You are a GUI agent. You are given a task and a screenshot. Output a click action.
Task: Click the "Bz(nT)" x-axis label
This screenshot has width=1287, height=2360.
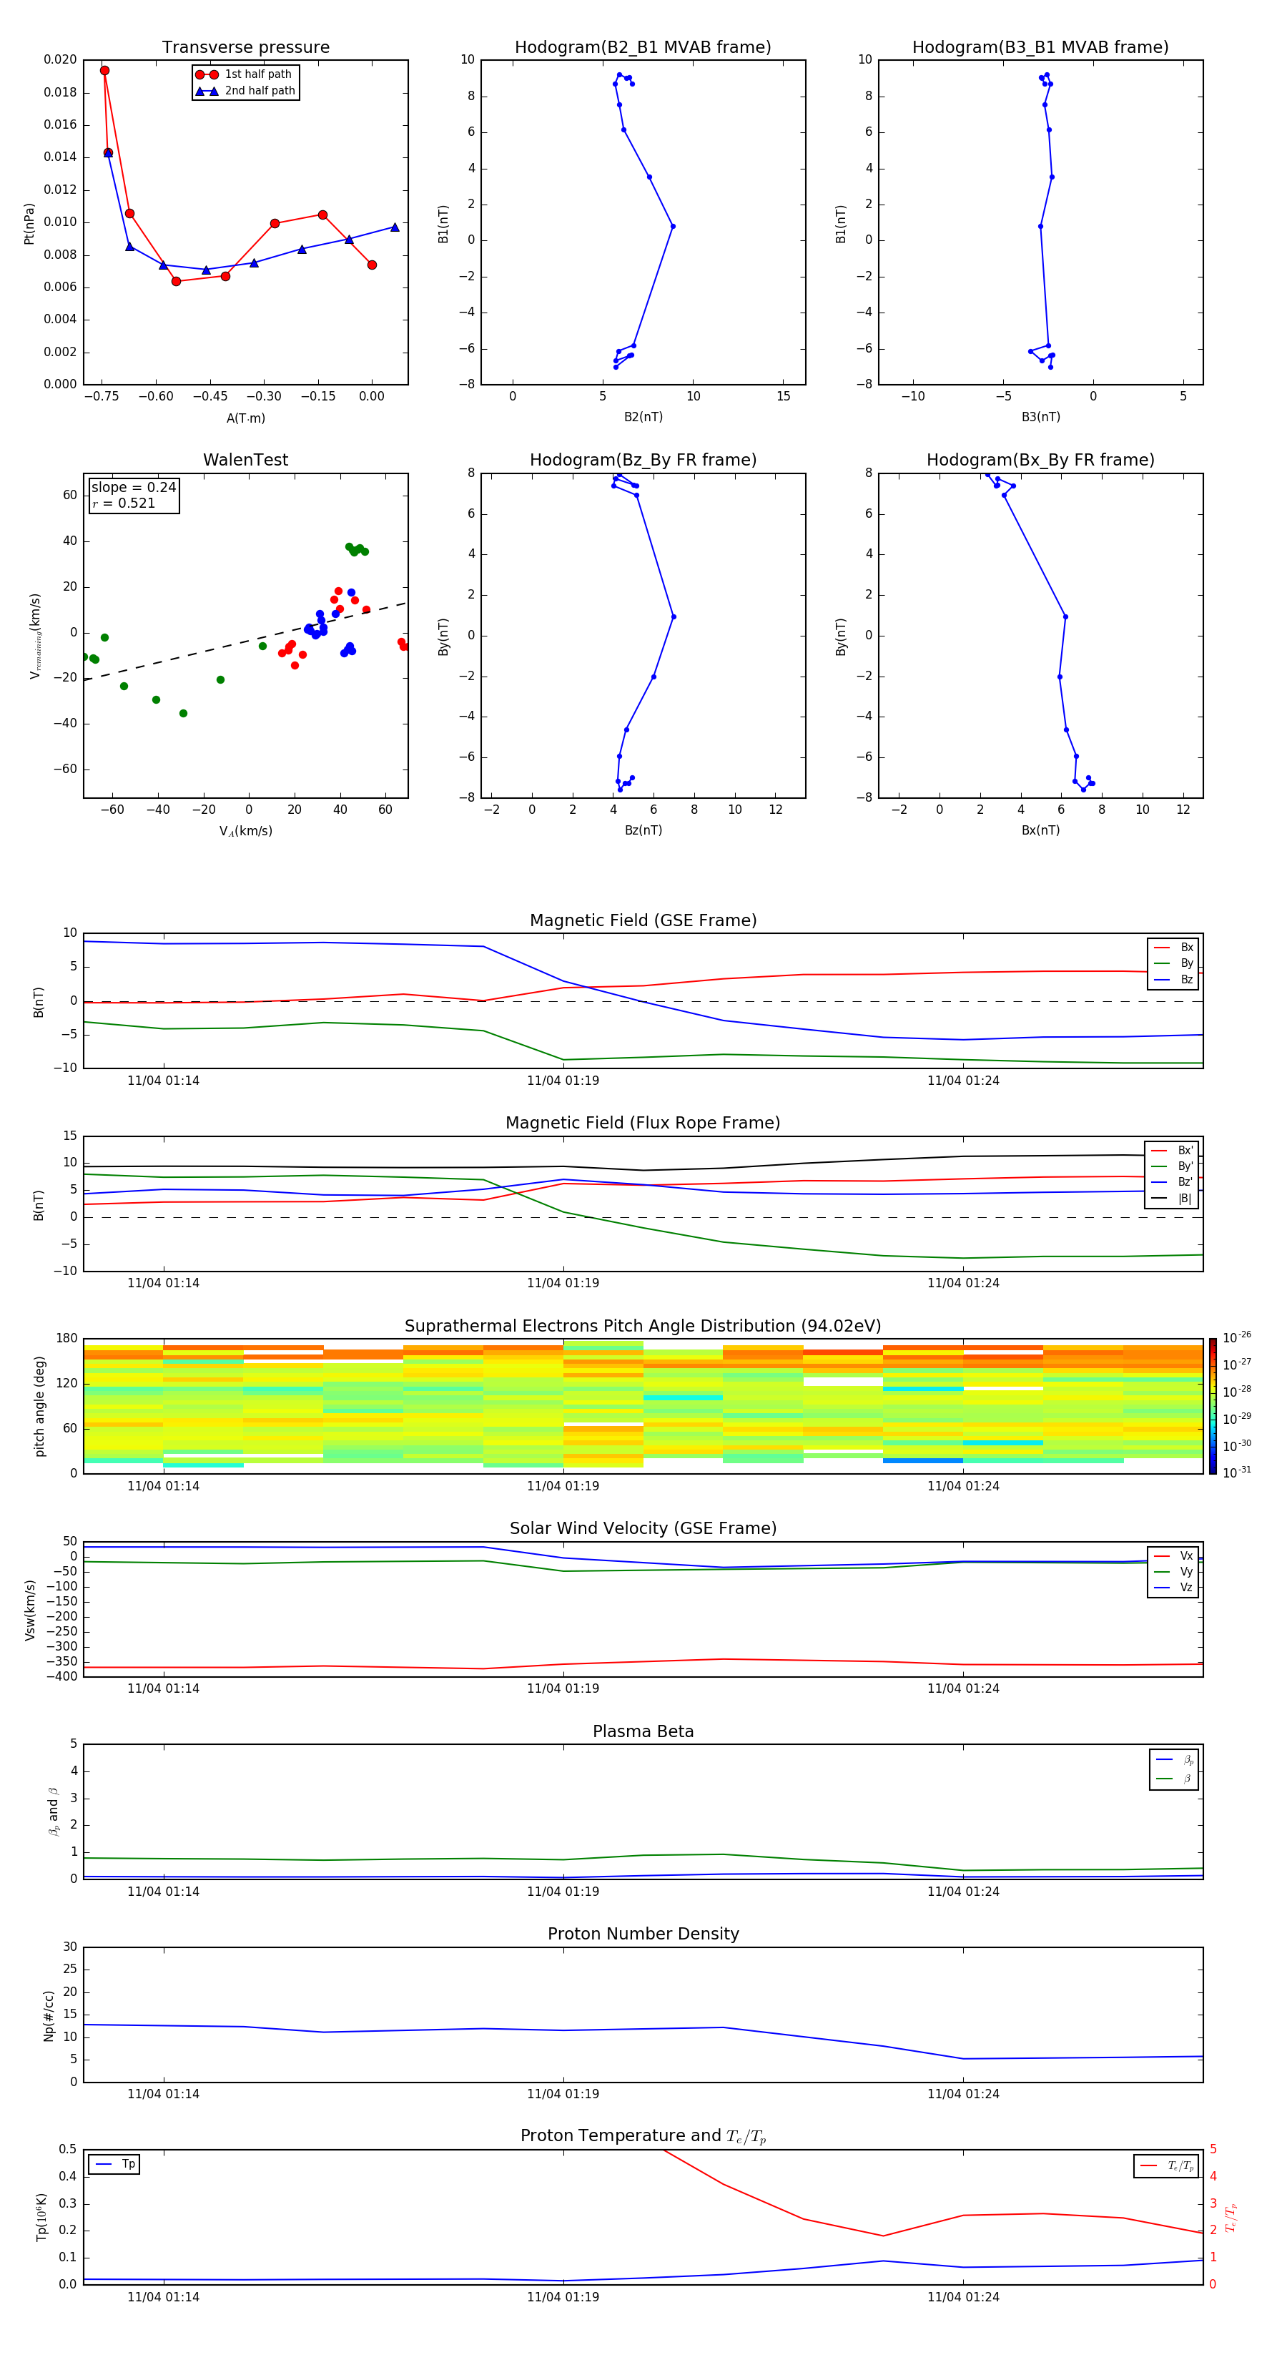coord(643,831)
